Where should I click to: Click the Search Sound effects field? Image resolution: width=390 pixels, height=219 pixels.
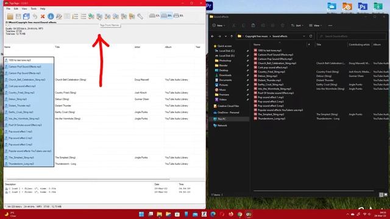click(x=352, y=36)
